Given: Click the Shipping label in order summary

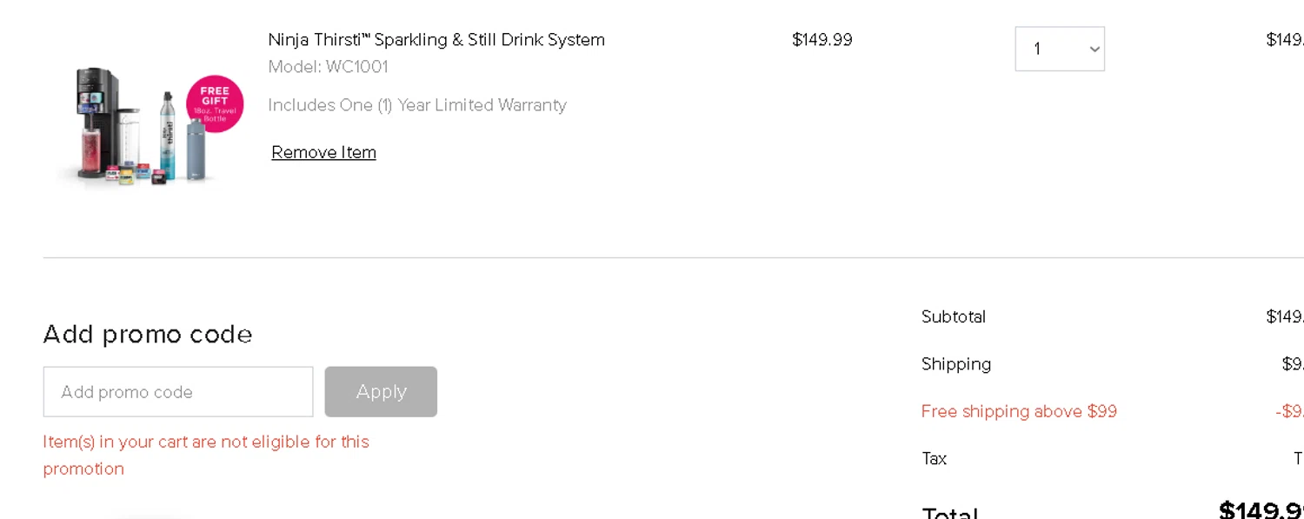Looking at the screenshot, I should [x=956, y=364].
